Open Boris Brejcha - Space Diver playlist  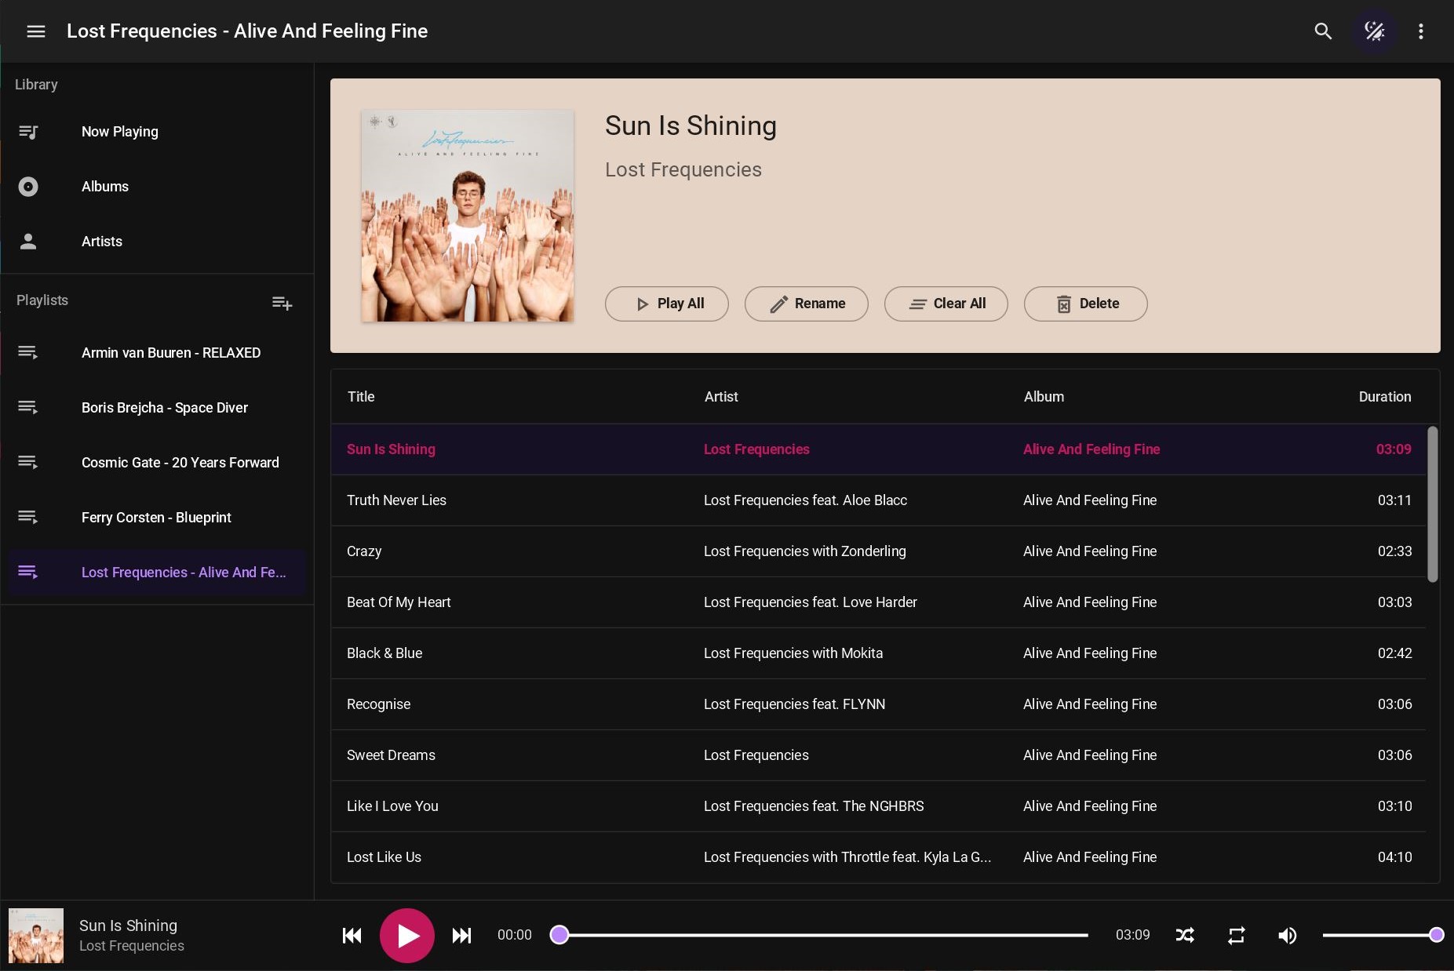click(157, 408)
